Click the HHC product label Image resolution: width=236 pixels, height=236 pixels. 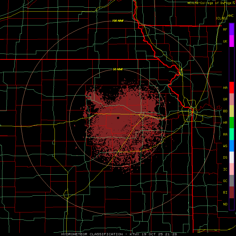coord(230,16)
